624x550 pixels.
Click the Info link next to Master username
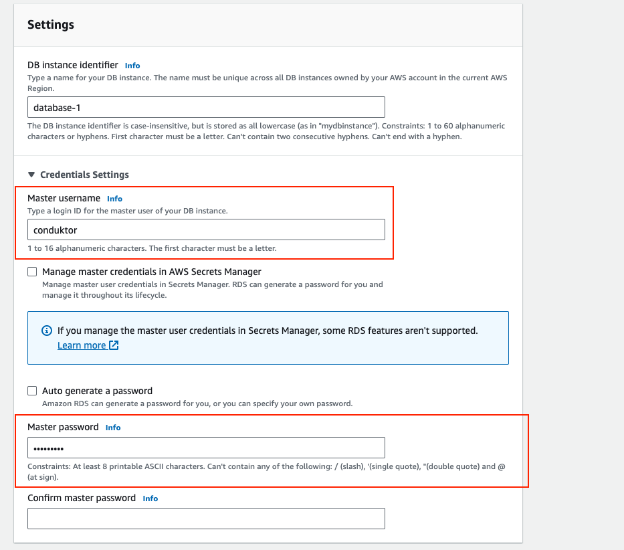pyautogui.click(x=114, y=198)
